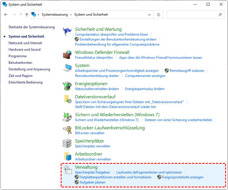Open the Verwaltung heading
Screen dimensions: 228x190
pos(86,167)
